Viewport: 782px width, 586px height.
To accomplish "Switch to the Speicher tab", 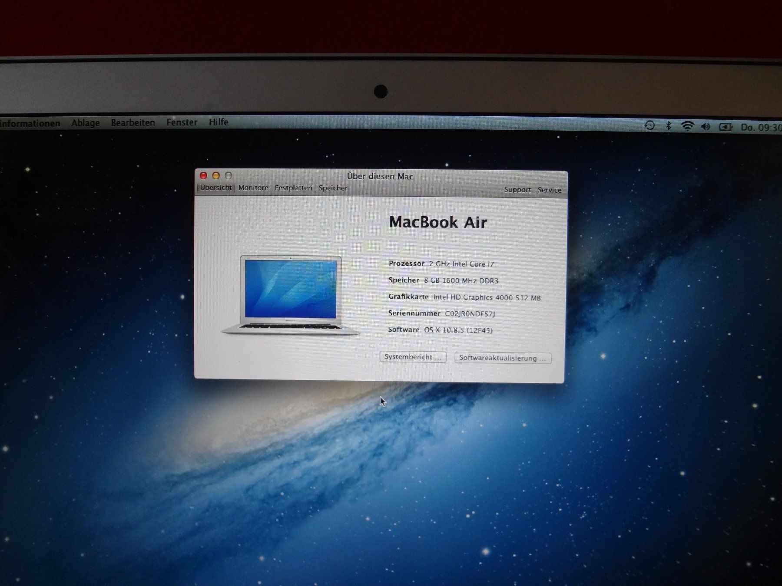I will [x=333, y=188].
